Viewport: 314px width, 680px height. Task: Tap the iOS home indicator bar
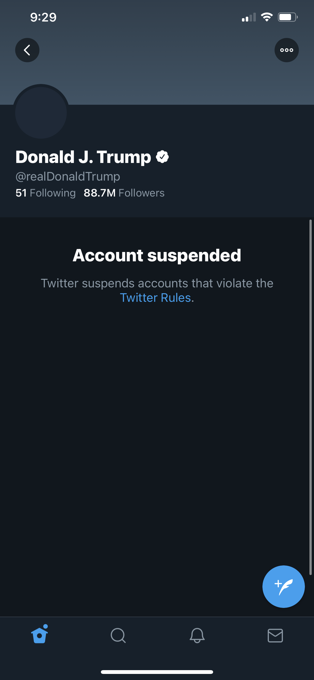tap(157, 672)
